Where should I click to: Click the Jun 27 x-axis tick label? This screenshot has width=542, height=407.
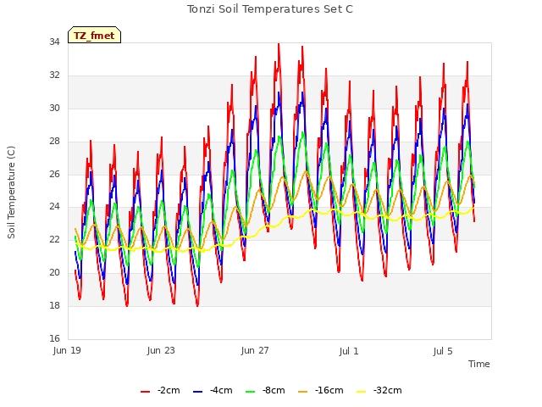[255, 350]
